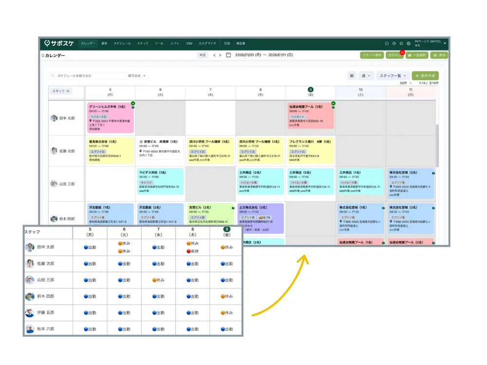Image resolution: width=487 pixels, height=365 pixels.
Task: Open the スタッフ一覧 dropdown
Action: point(393,76)
